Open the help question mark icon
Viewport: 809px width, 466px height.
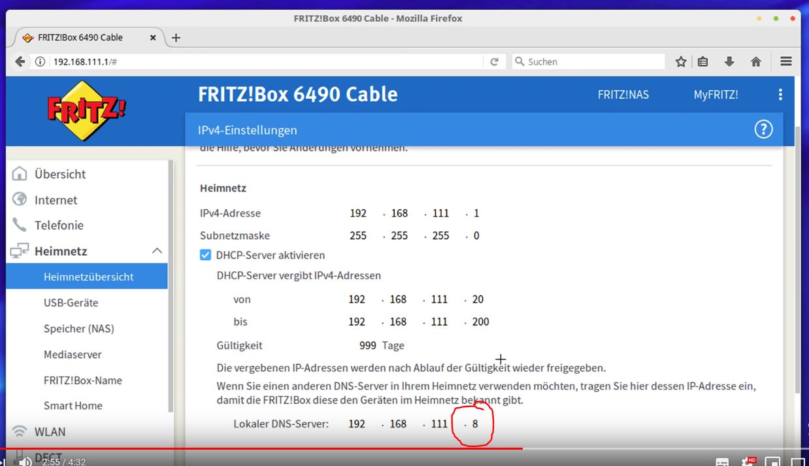coord(763,129)
